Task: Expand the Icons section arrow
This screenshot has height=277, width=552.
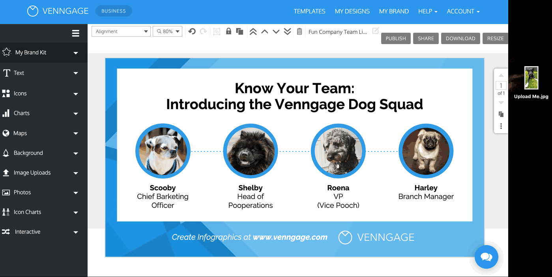Action: click(76, 94)
